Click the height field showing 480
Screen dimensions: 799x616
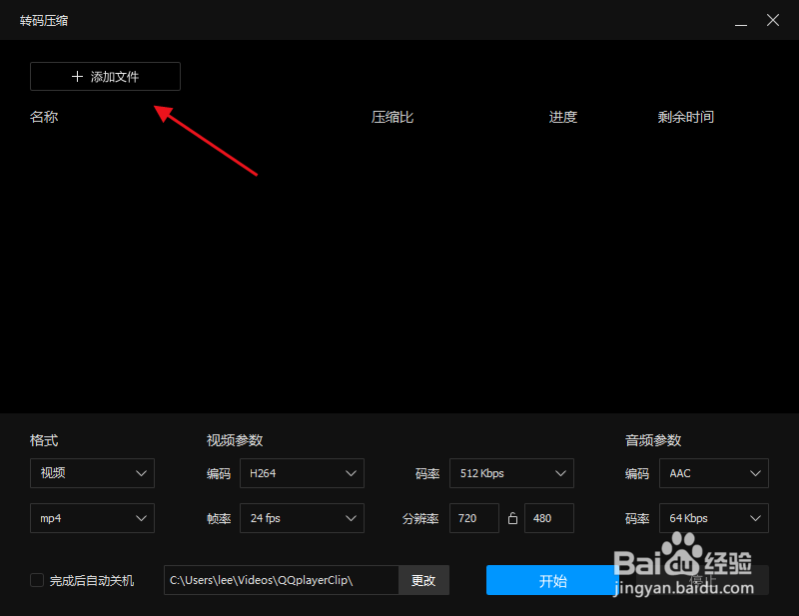pos(548,517)
